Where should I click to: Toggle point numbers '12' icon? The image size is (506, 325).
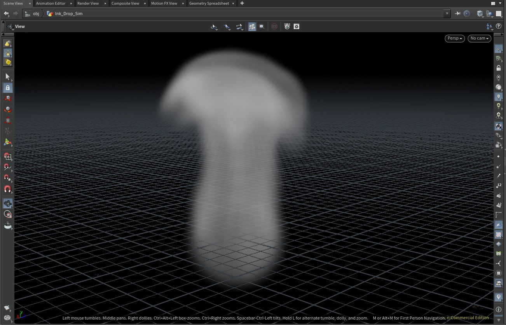click(x=499, y=185)
